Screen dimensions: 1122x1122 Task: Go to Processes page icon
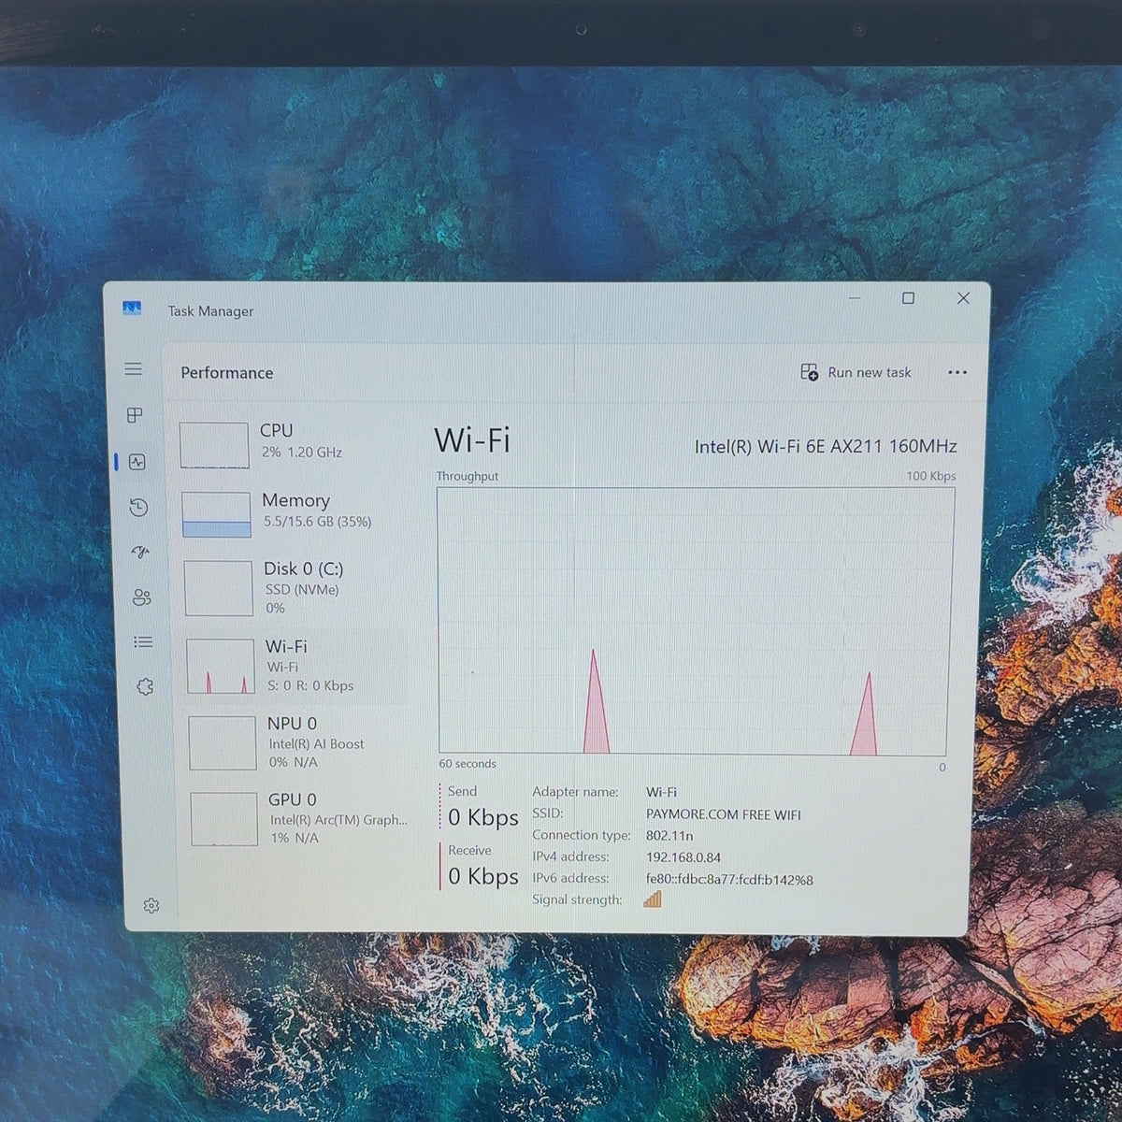tap(136, 415)
